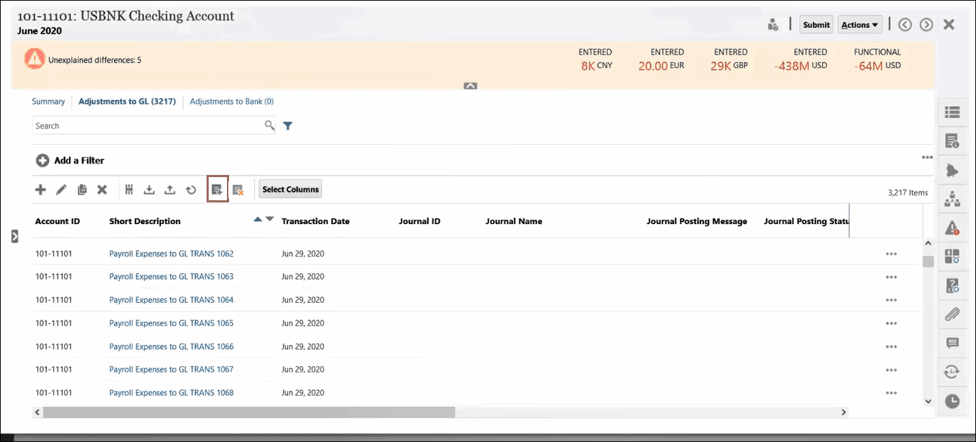Switch to Adjustments to Bank (0) tab

pos(232,101)
